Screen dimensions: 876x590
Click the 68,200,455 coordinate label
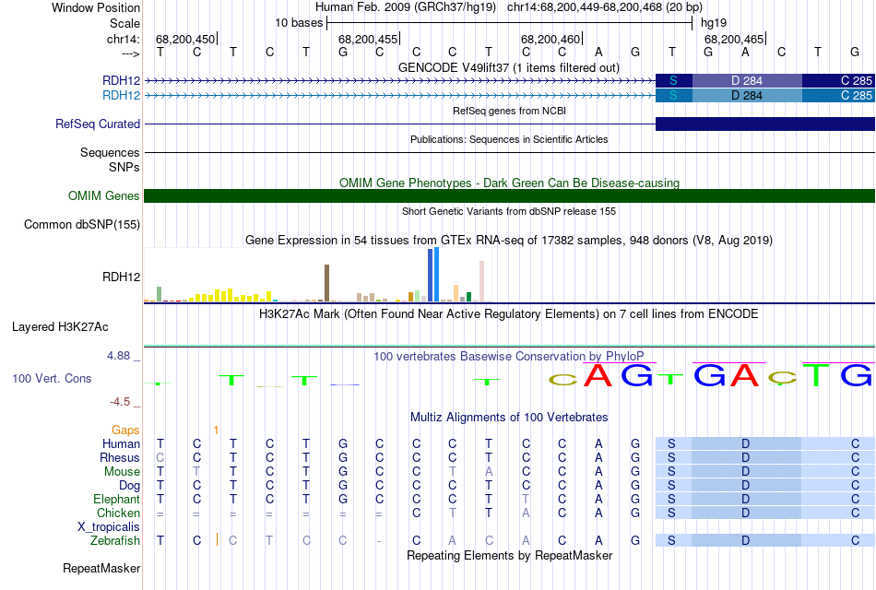368,39
